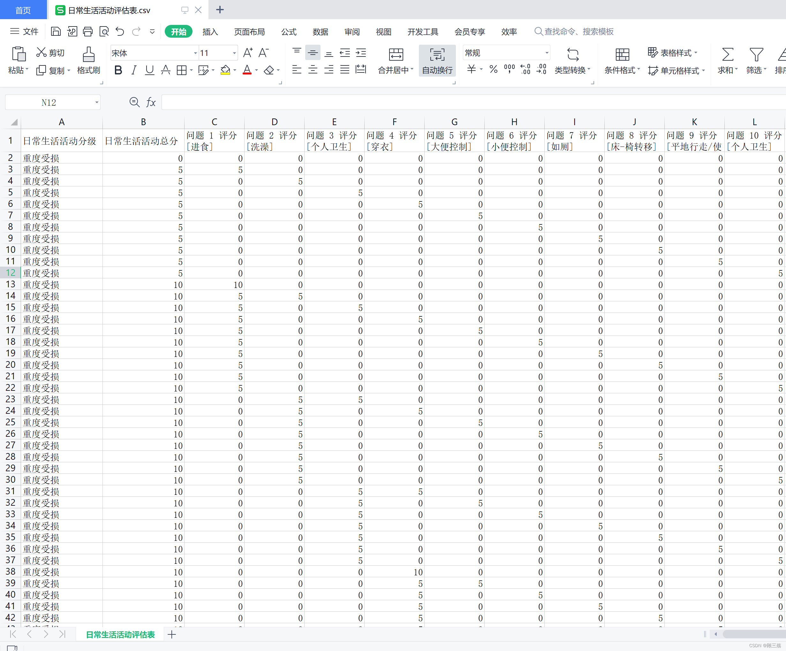
Task: Switch to the Review (审阅) tab
Action: pos(352,32)
